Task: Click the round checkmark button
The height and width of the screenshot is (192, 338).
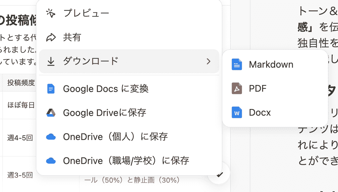Action: tap(219, 174)
